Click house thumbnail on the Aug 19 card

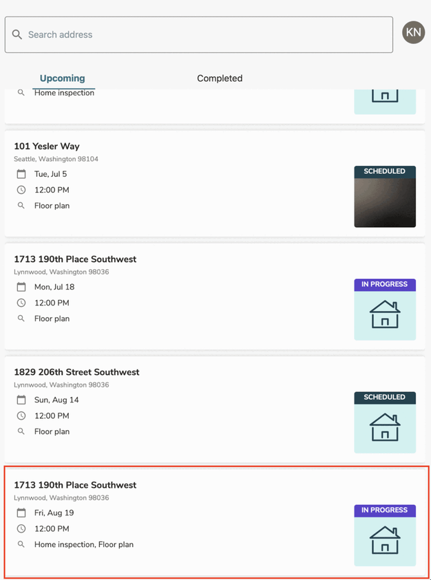385,541
